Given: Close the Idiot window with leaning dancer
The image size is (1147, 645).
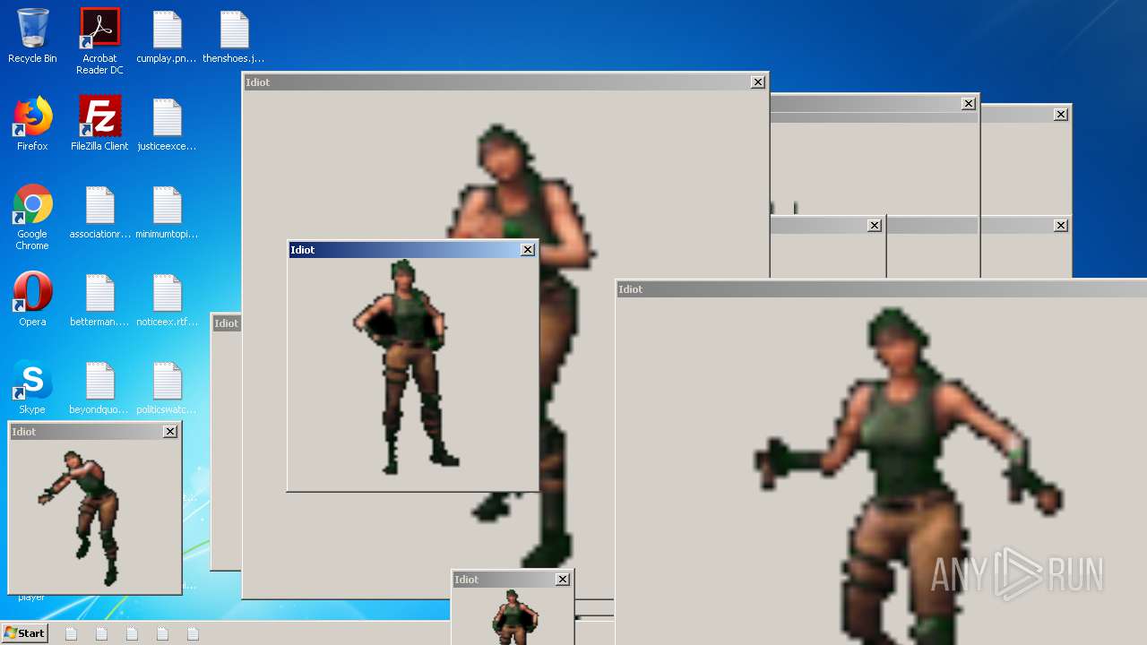Looking at the screenshot, I should 170,432.
